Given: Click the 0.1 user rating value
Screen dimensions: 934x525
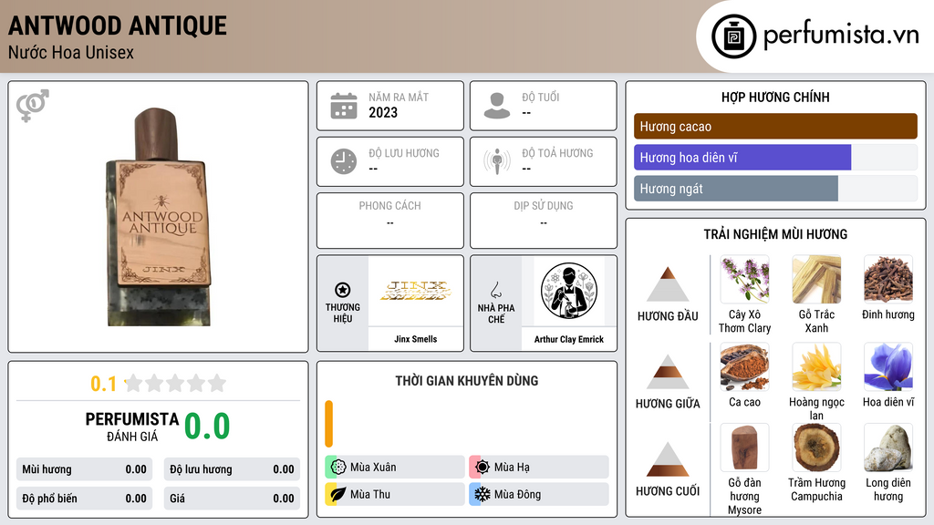Looking at the screenshot, I should click(x=104, y=384).
